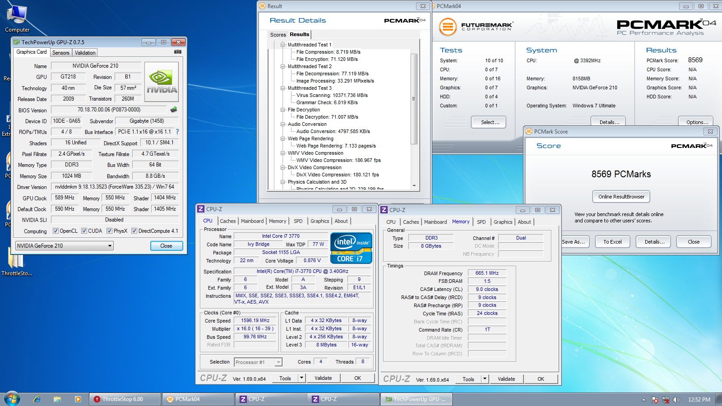Open the Windows Start orb

pos(12,399)
